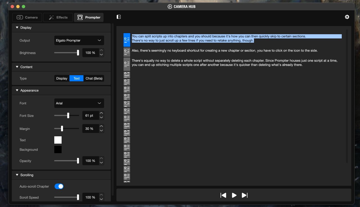Open the Font dropdown showing Arial
360x207 pixels.
point(79,103)
